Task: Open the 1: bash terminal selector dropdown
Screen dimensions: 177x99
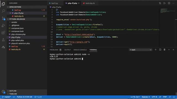Action: 140,50
